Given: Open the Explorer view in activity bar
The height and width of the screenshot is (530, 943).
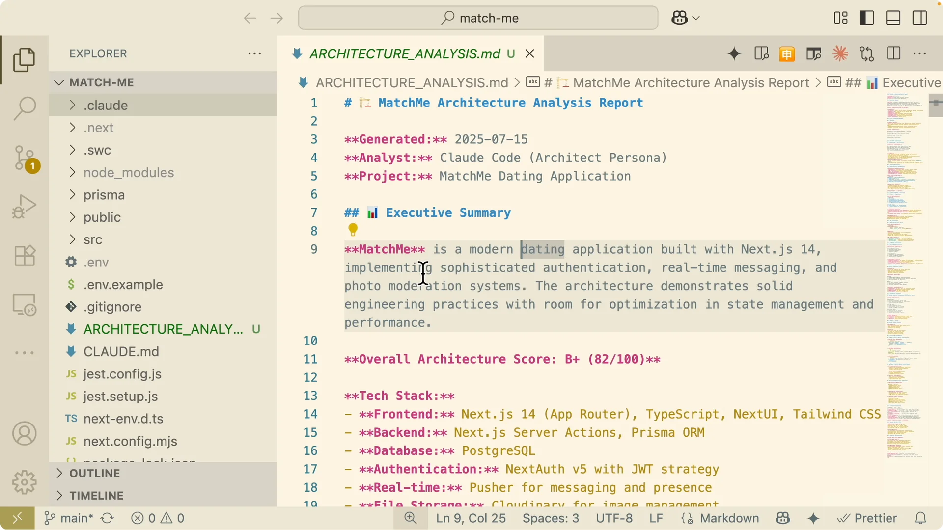Looking at the screenshot, I should pos(24,60).
